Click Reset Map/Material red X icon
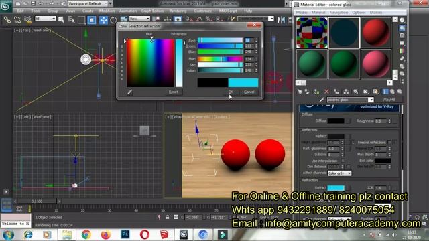The width and height of the screenshot is (429, 241). click(x=326, y=92)
